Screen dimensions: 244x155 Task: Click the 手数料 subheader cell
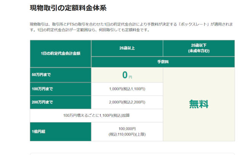(x=163, y=61)
